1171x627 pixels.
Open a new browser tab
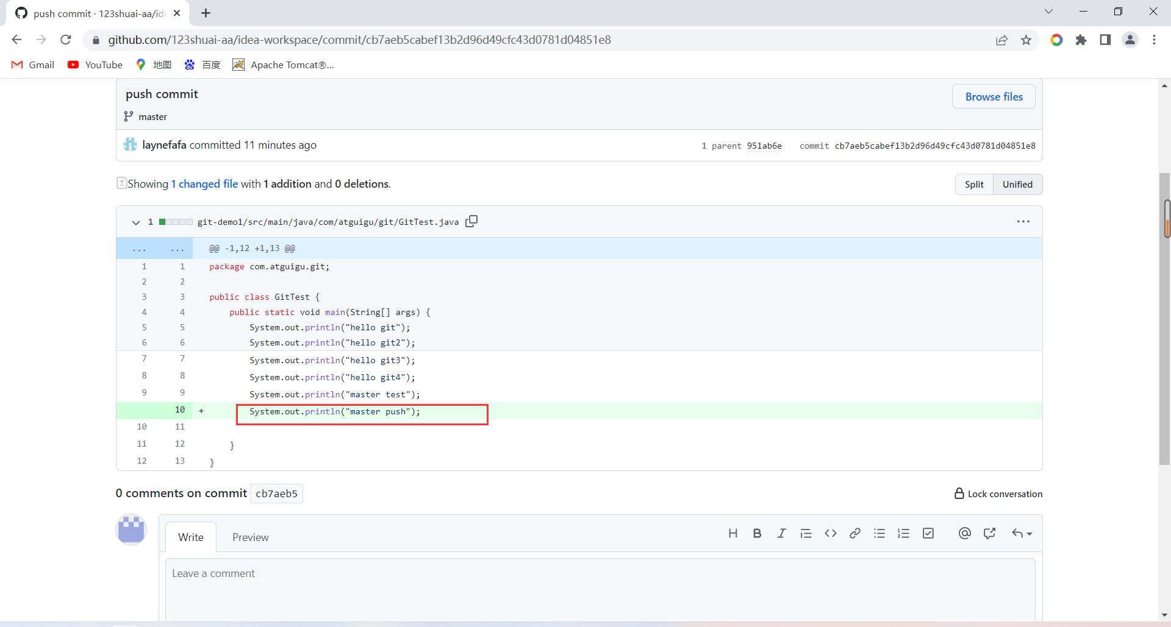pos(206,13)
